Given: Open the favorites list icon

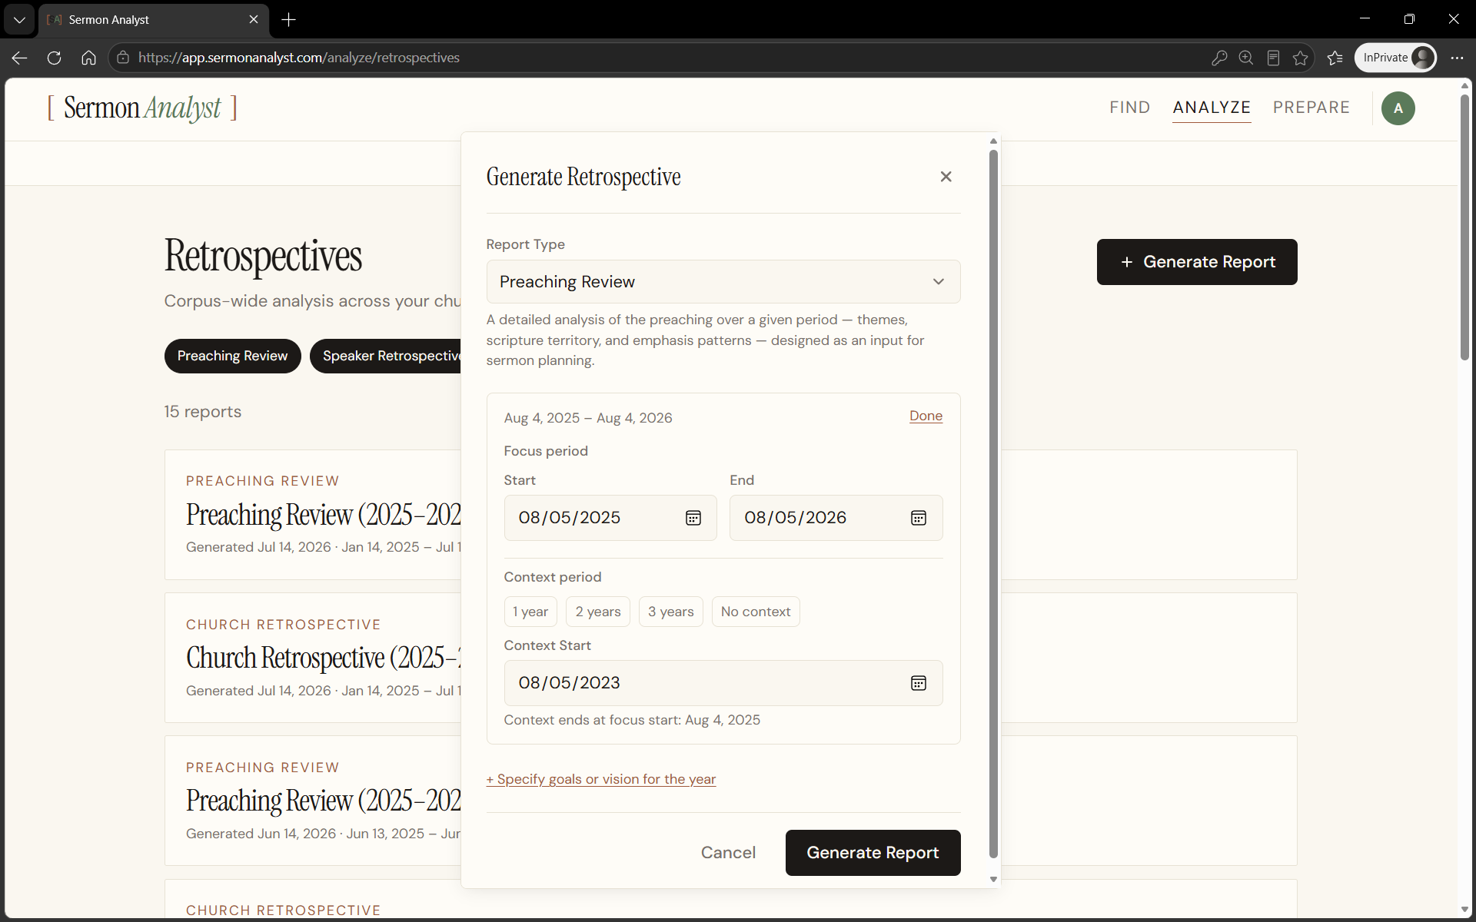Looking at the screenshot, I should 1335,58.
